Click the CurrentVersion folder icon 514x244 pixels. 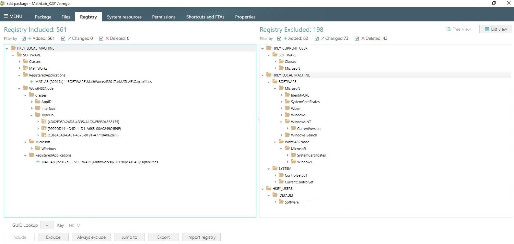point(293,128)
